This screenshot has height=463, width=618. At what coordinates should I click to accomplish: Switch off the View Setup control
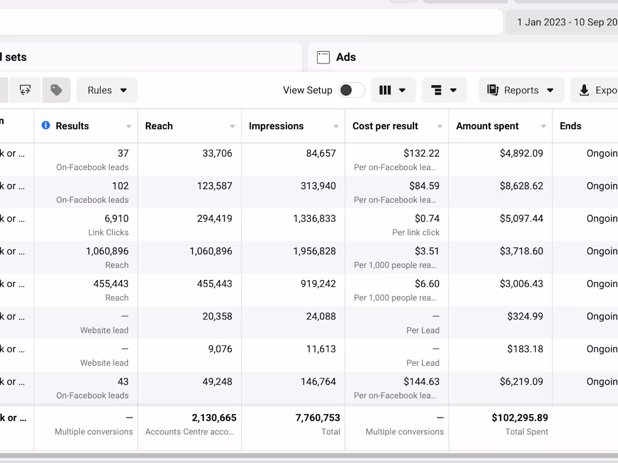tap(352, 90)
